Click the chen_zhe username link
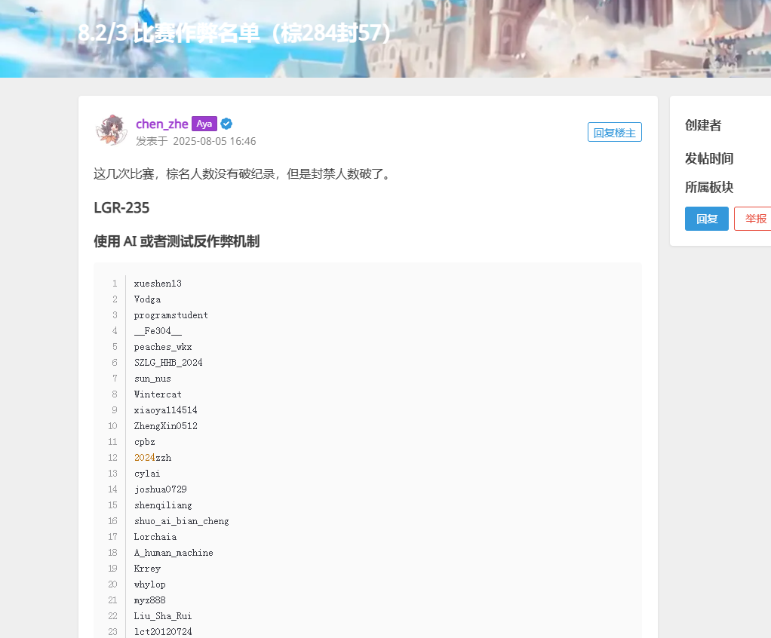The image size is (771, 638). [x=161, y=124]
